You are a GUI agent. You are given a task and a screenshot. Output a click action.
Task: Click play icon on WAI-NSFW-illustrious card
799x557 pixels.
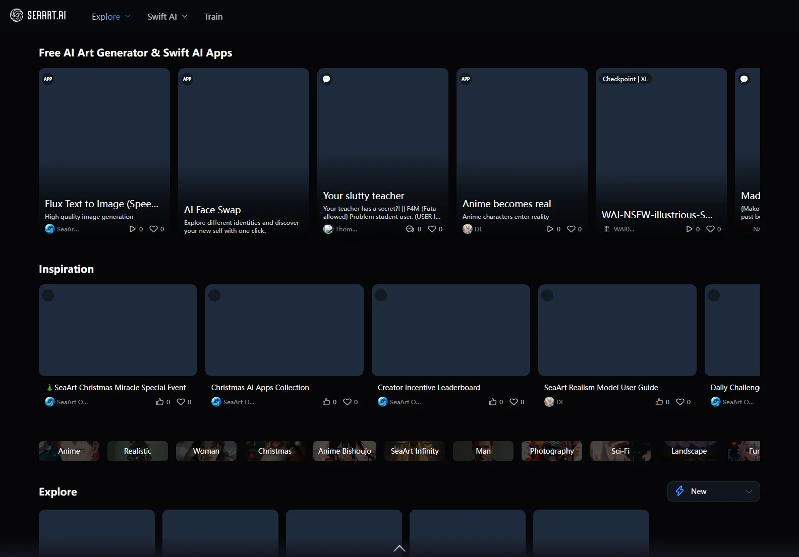tap(689, 229)
